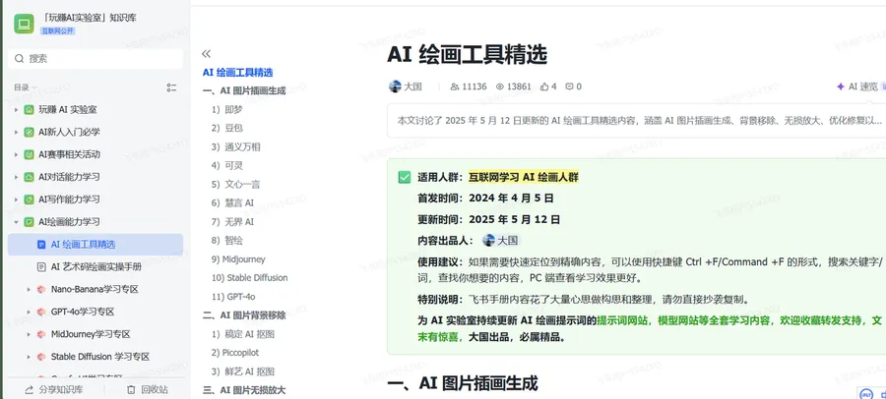Click the 大国 mention chip after 内容出品人
This screenshot has width=886, height=399.
tap(501, 241)
